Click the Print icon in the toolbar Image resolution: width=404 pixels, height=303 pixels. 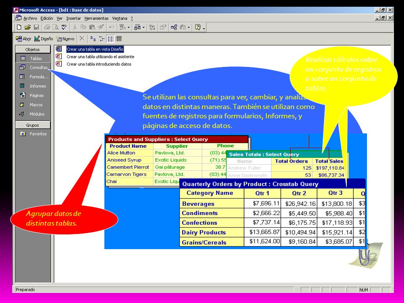tap(47, 27)
